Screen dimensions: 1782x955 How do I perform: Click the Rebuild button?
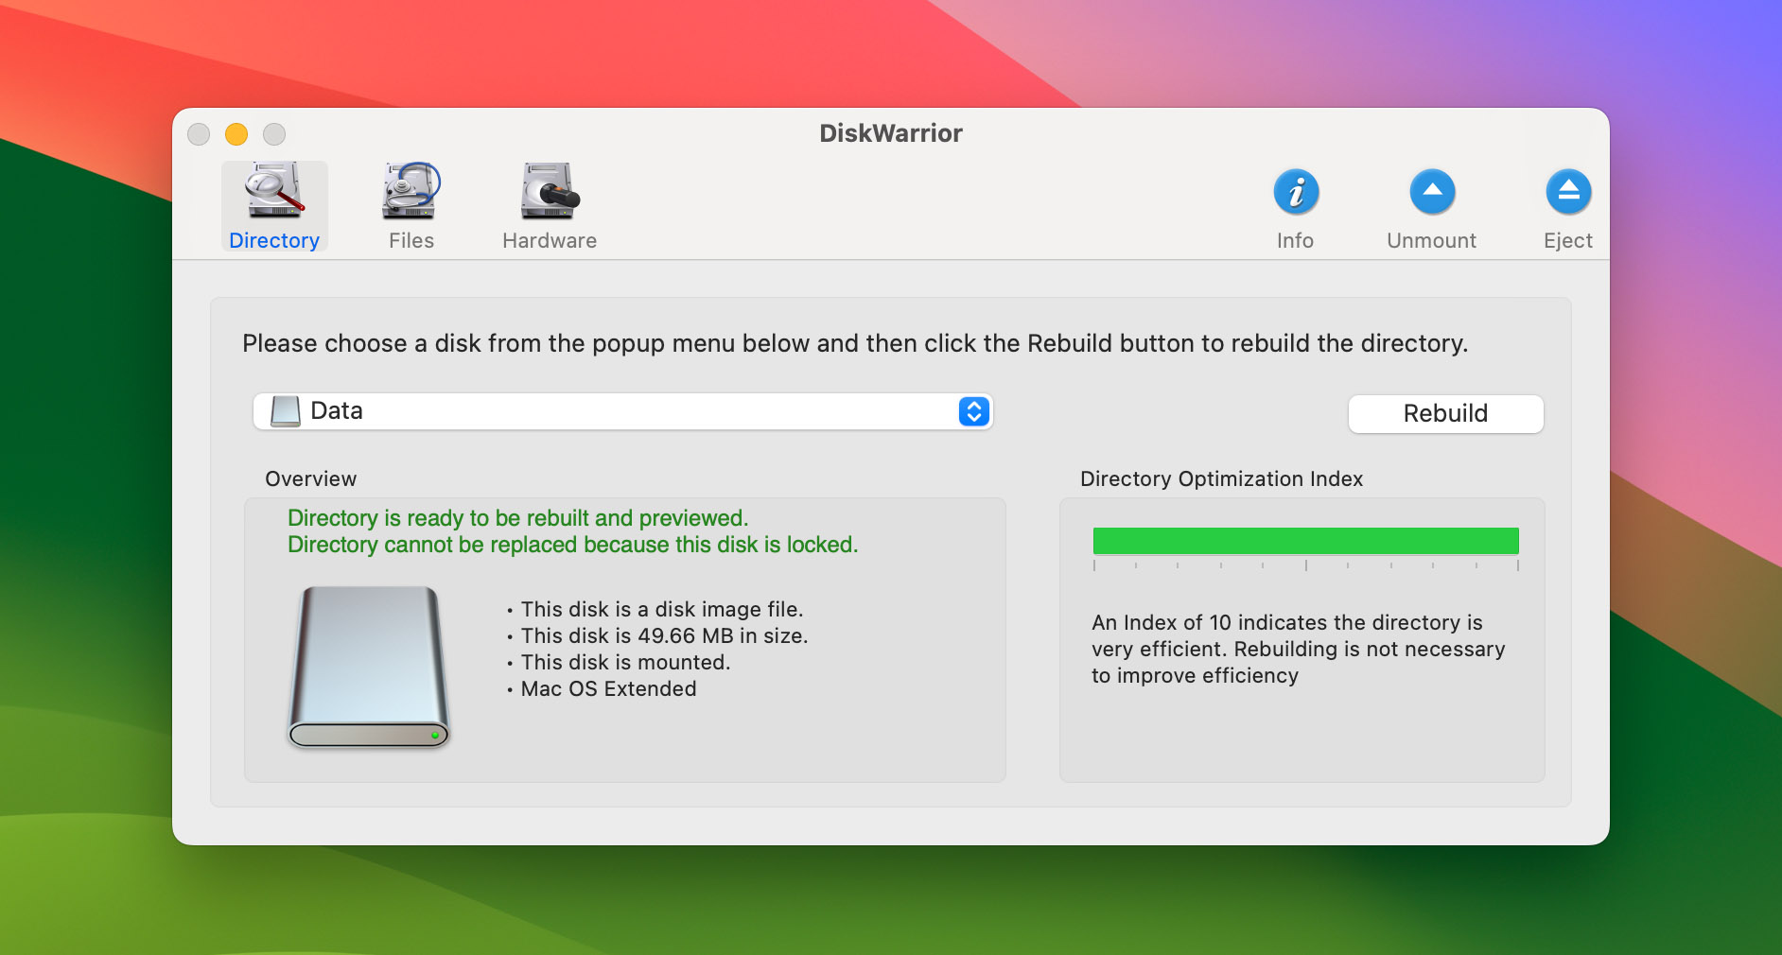point(1445,413)
